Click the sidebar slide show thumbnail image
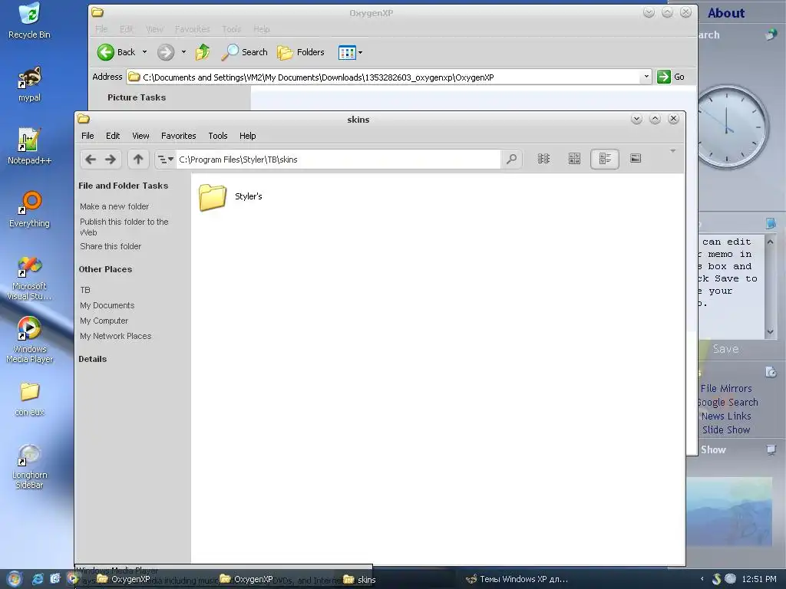 pyautogui.click(x=729, y=511)
